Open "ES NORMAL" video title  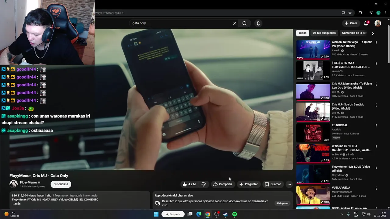point(340,125)
